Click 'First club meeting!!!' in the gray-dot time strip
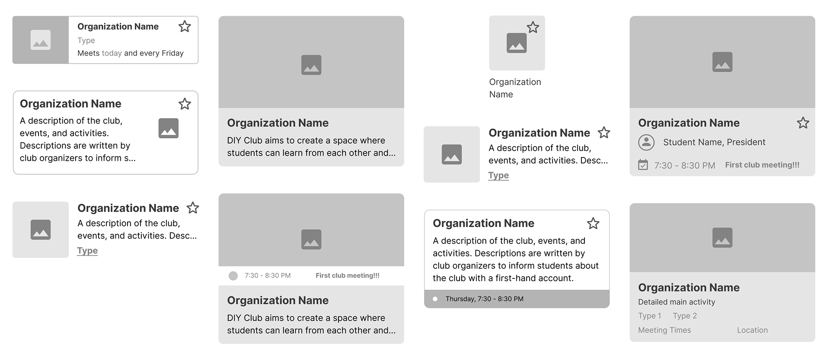830x355 pixels. pyautogui.click(x=348, y=275)
